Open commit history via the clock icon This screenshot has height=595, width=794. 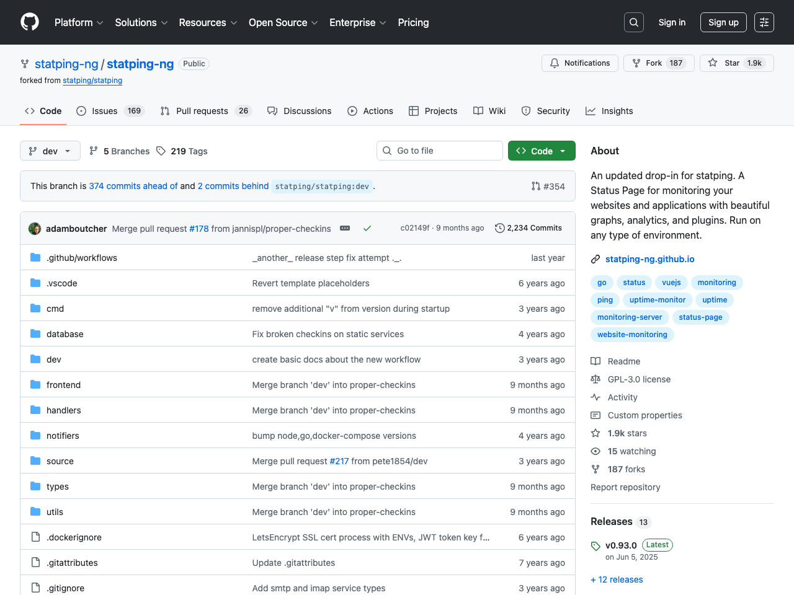tap(500, 228)
